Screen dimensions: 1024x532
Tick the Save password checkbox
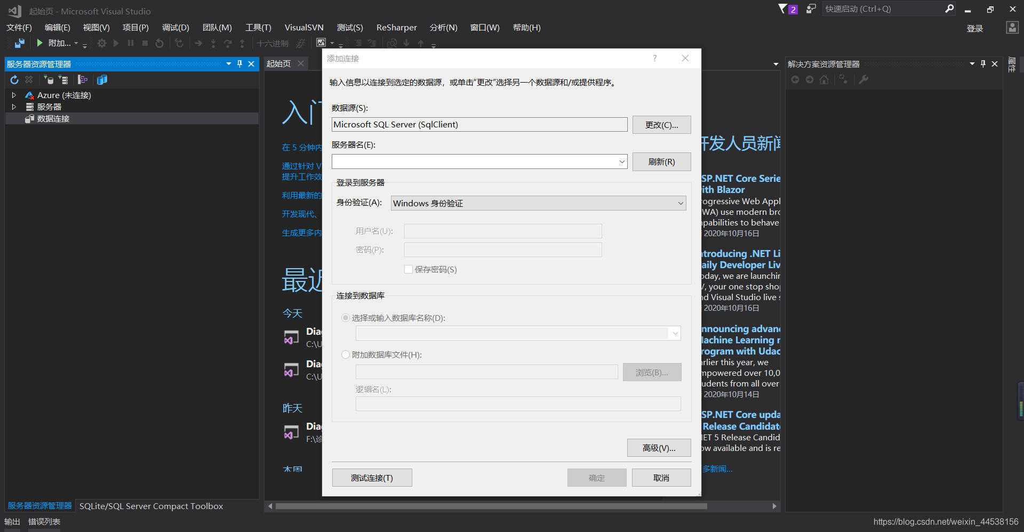pyautogui.click(x=409, y=269)
